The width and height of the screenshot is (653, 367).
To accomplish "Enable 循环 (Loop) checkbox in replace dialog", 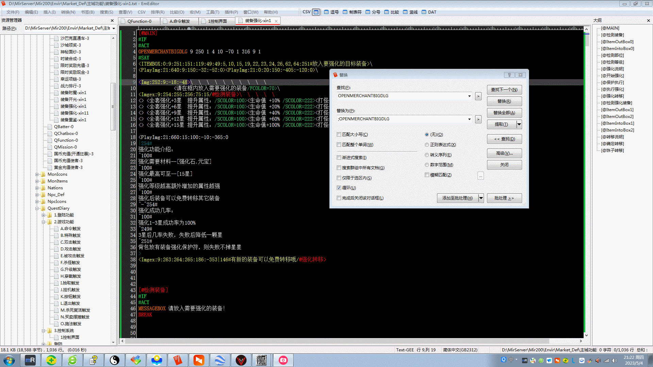I will point(339,188).
